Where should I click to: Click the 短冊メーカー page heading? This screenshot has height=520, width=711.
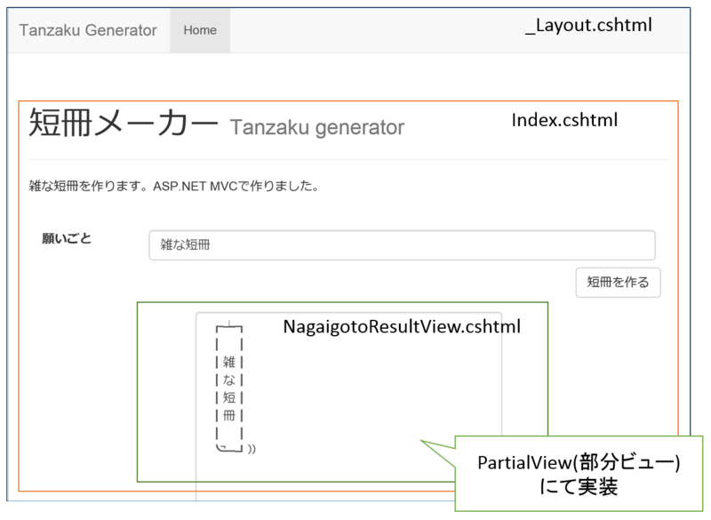coord(123,125)
